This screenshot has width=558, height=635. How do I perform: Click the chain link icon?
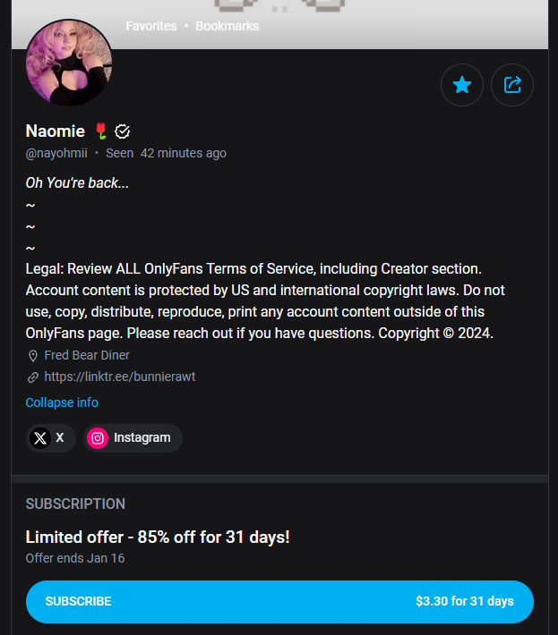33,377
